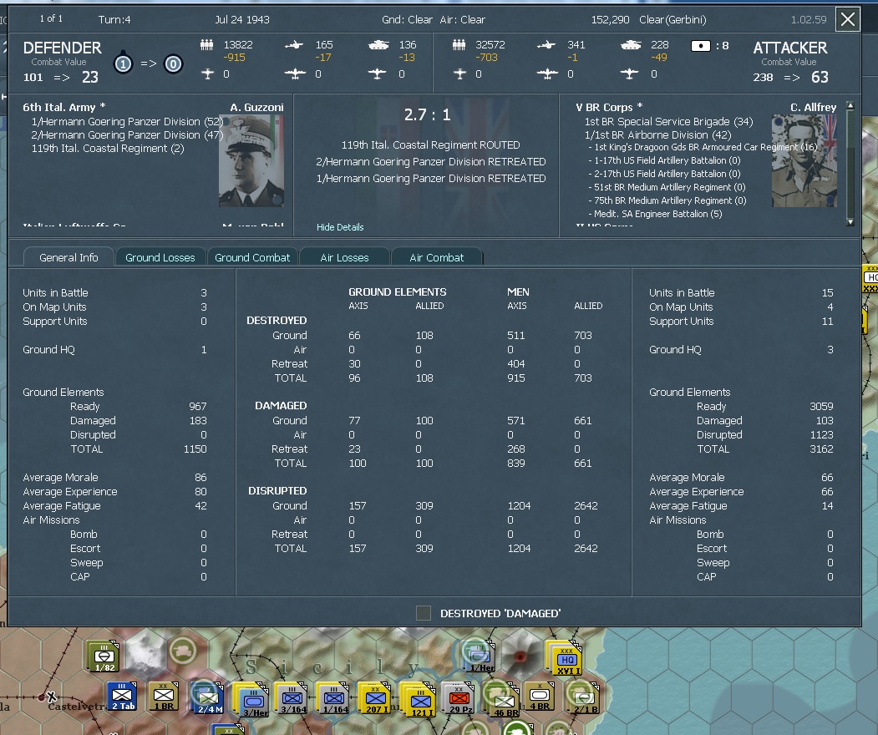Image resolution: width=878 pixels, height=735 pixels.
Task: Click 2-17th US Field Artillery Battalion
Action: coord(664,174)
